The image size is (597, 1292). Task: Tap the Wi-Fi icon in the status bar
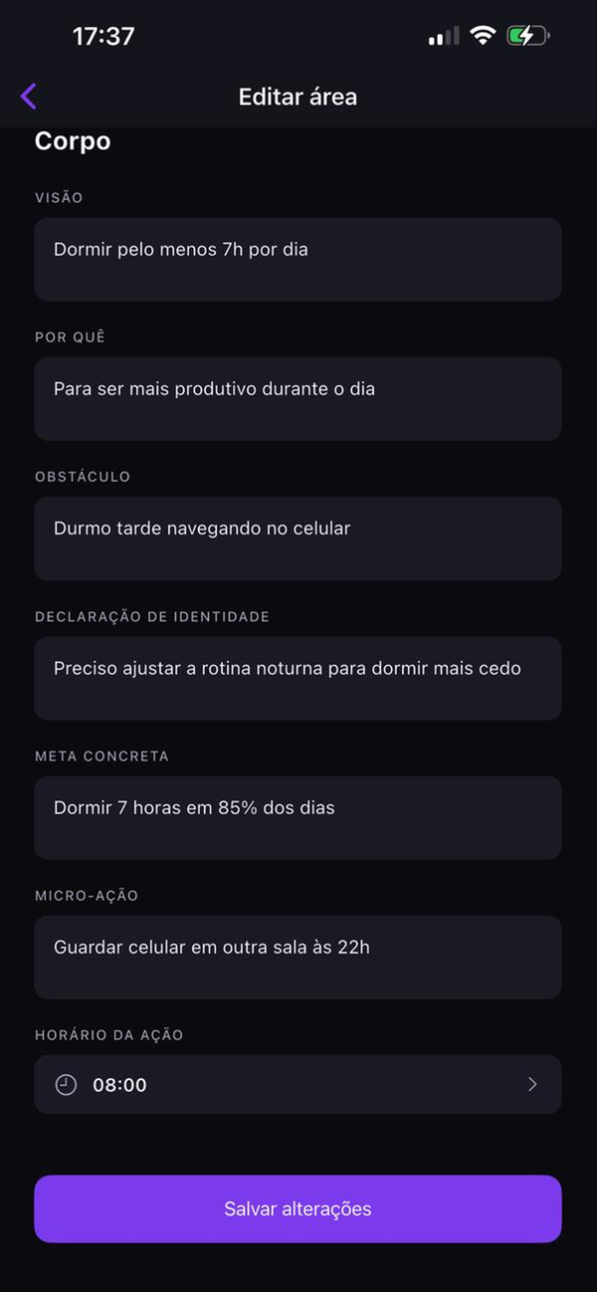(x=481, y=34)
